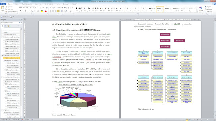Toggle show paragraph marks icon
Image resolution: width=216 pixels, height=121 pixels.
72,8
